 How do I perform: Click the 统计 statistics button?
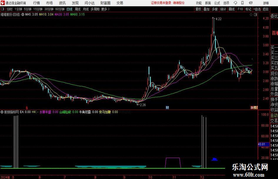pos(223,9)
